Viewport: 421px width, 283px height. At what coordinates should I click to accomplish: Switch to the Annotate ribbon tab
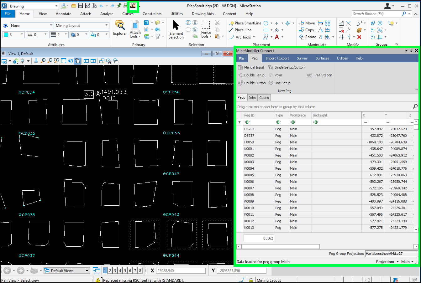point(63,14)
